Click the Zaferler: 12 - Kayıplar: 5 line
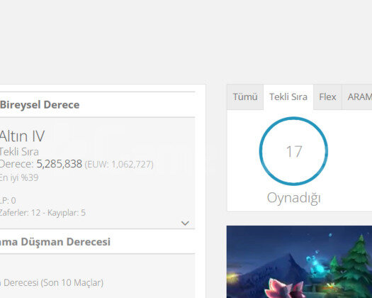372x298 pixels. point(43,213)
